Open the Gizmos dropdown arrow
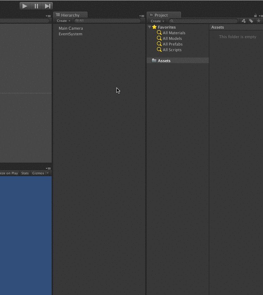The height and width of the screenshot is (295, 263). (47, 173)
